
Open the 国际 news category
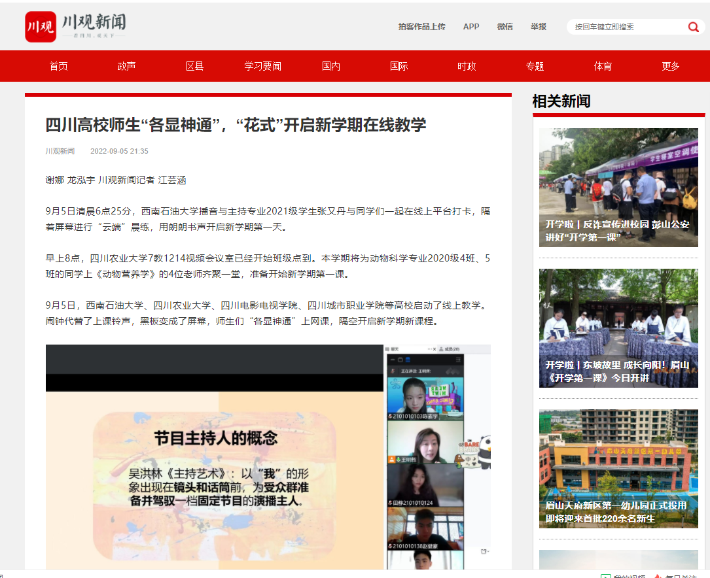tap(399, 66)
